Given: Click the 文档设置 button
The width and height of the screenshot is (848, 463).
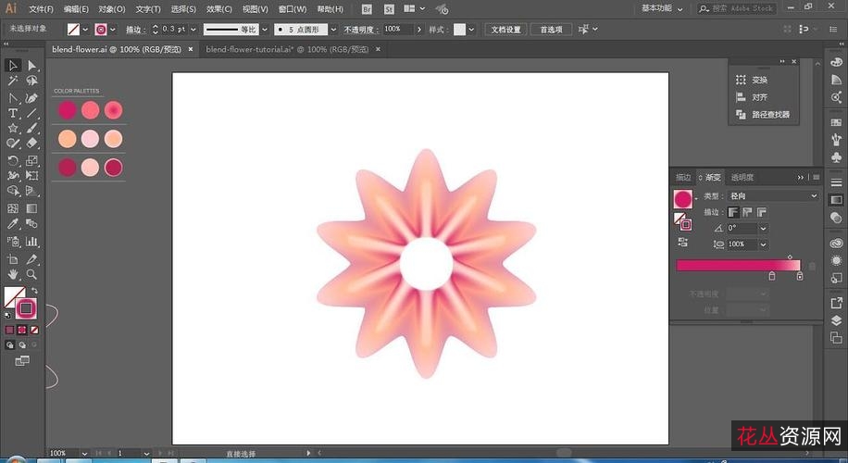Looking at the screenshot, I should pos(505,30).
